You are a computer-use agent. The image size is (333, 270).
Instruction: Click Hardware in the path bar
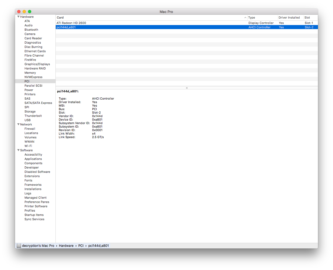(66, 246)
